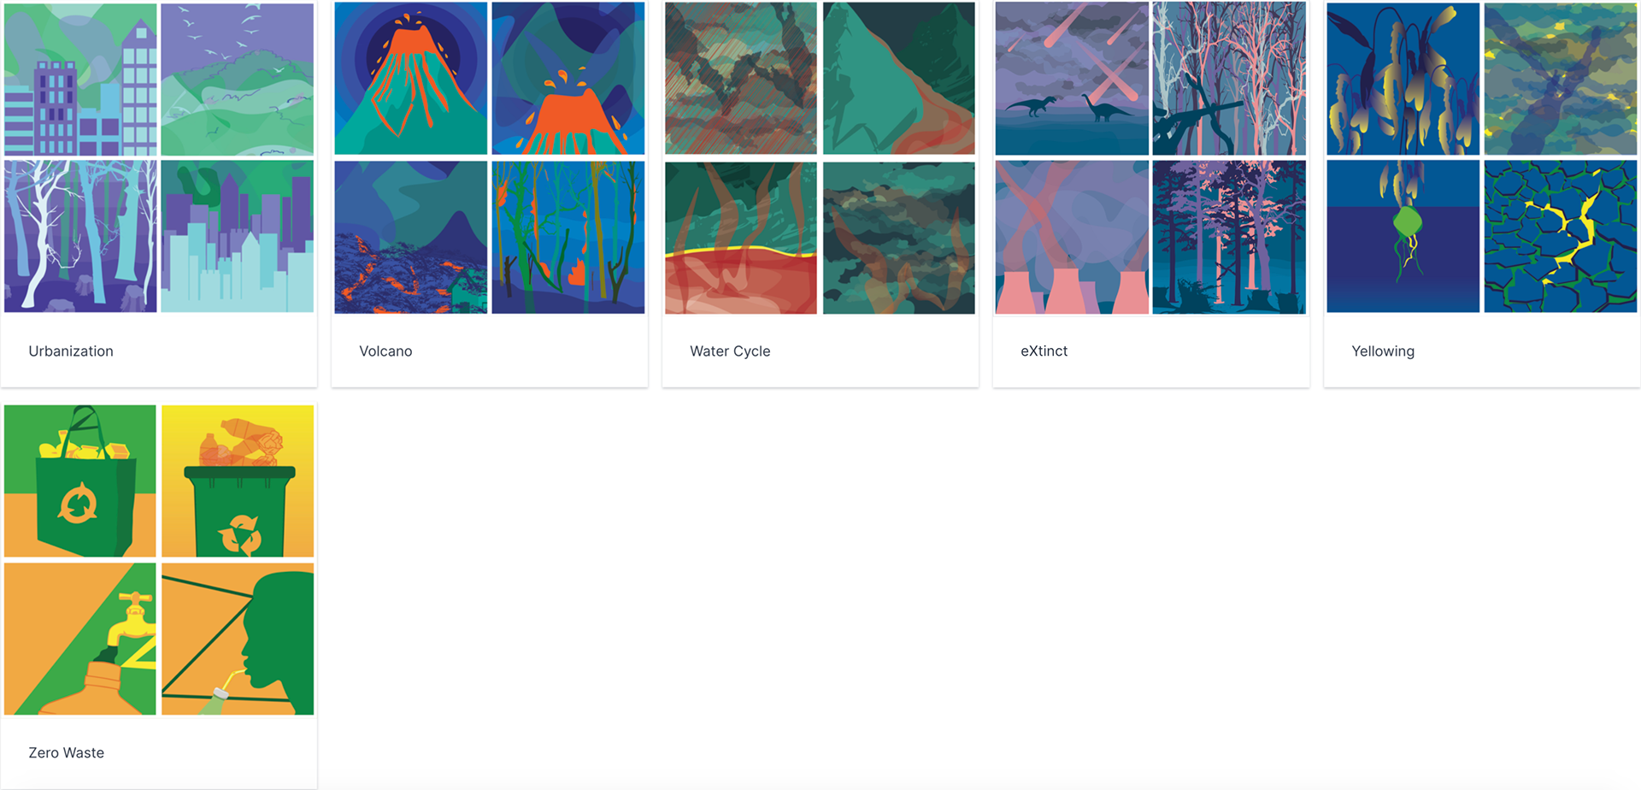The width and height of the screenshot is (1641, 790).
Task: Open the Urbanization collection title
Action: tap(71, 351)
